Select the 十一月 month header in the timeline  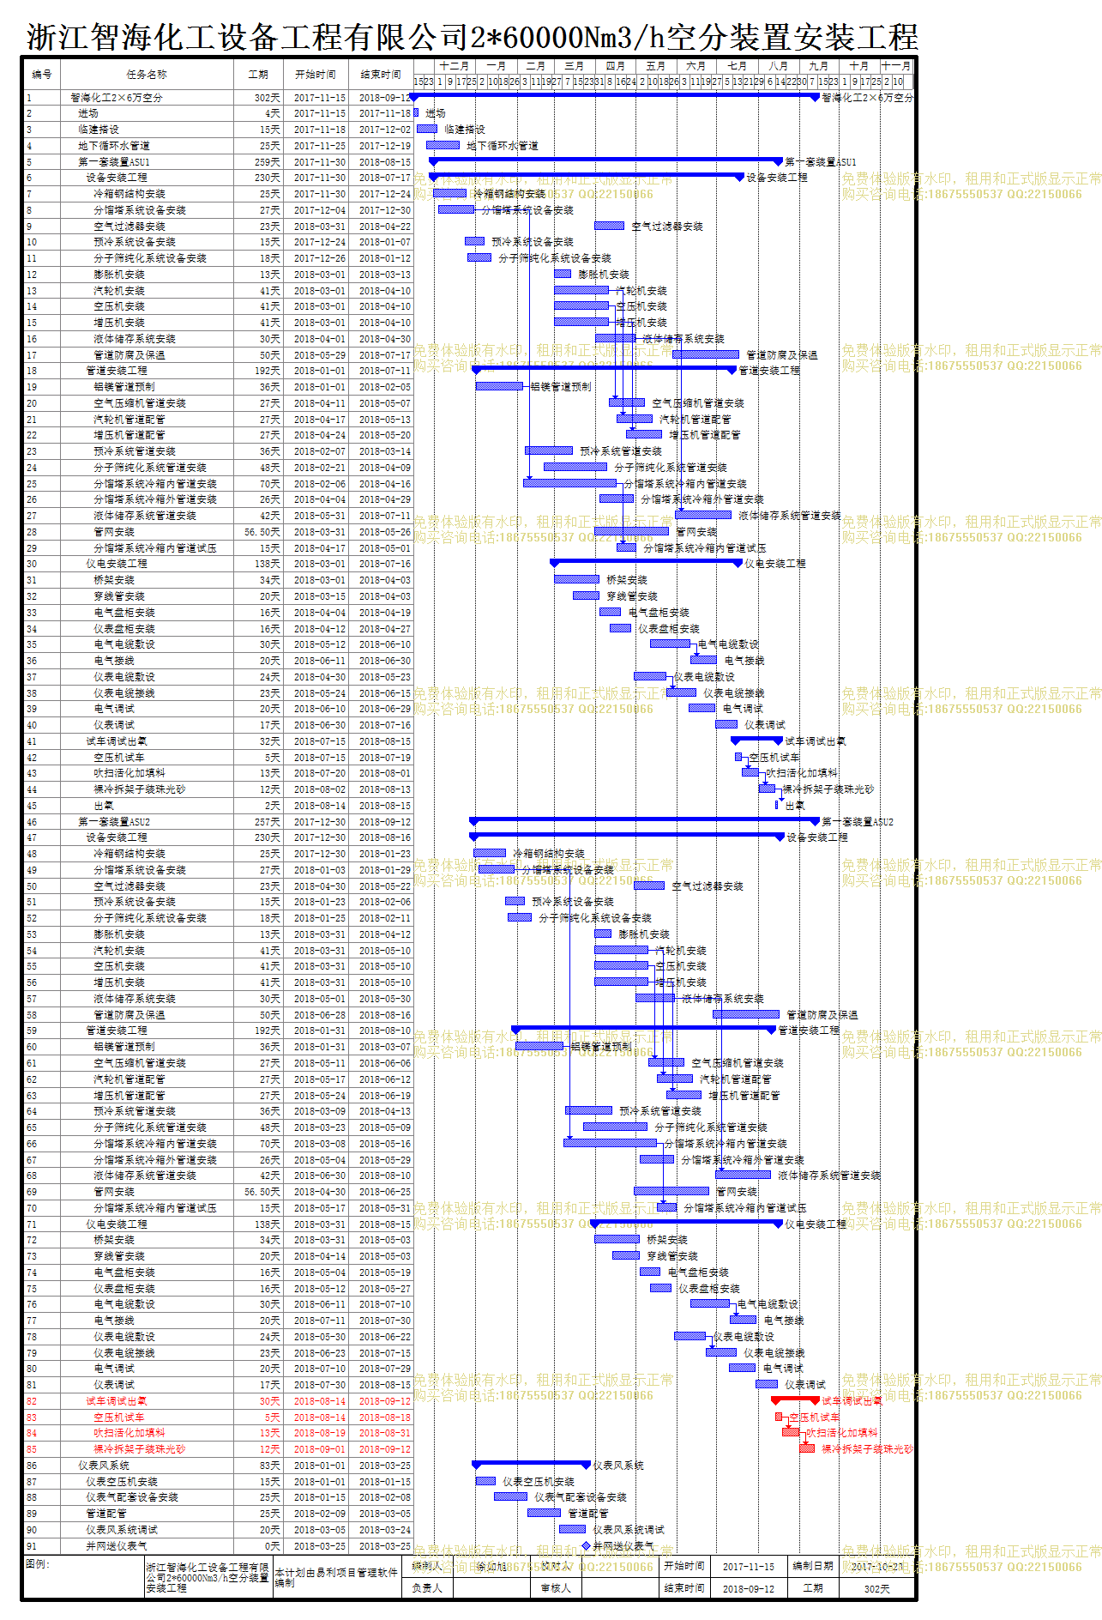pyautogui.click(x=896, y=66)
